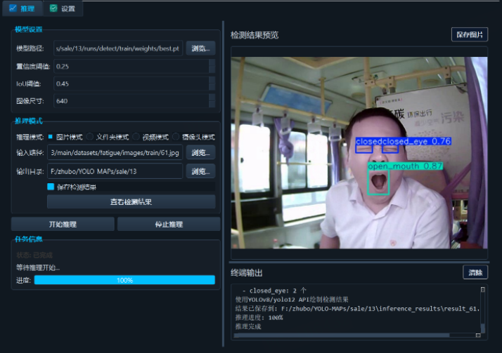Image resolution: width=502 pixels, height=353 pixels.
Task: Click the 等待推理开始... status text
Action: tap(38, 267)
